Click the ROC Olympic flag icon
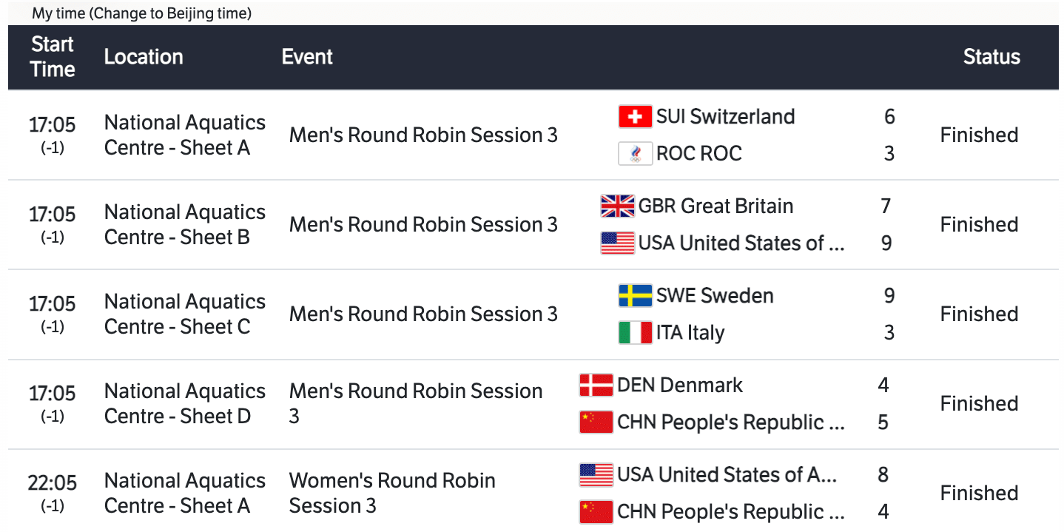Screen dimensions: 1064x532 635,154
